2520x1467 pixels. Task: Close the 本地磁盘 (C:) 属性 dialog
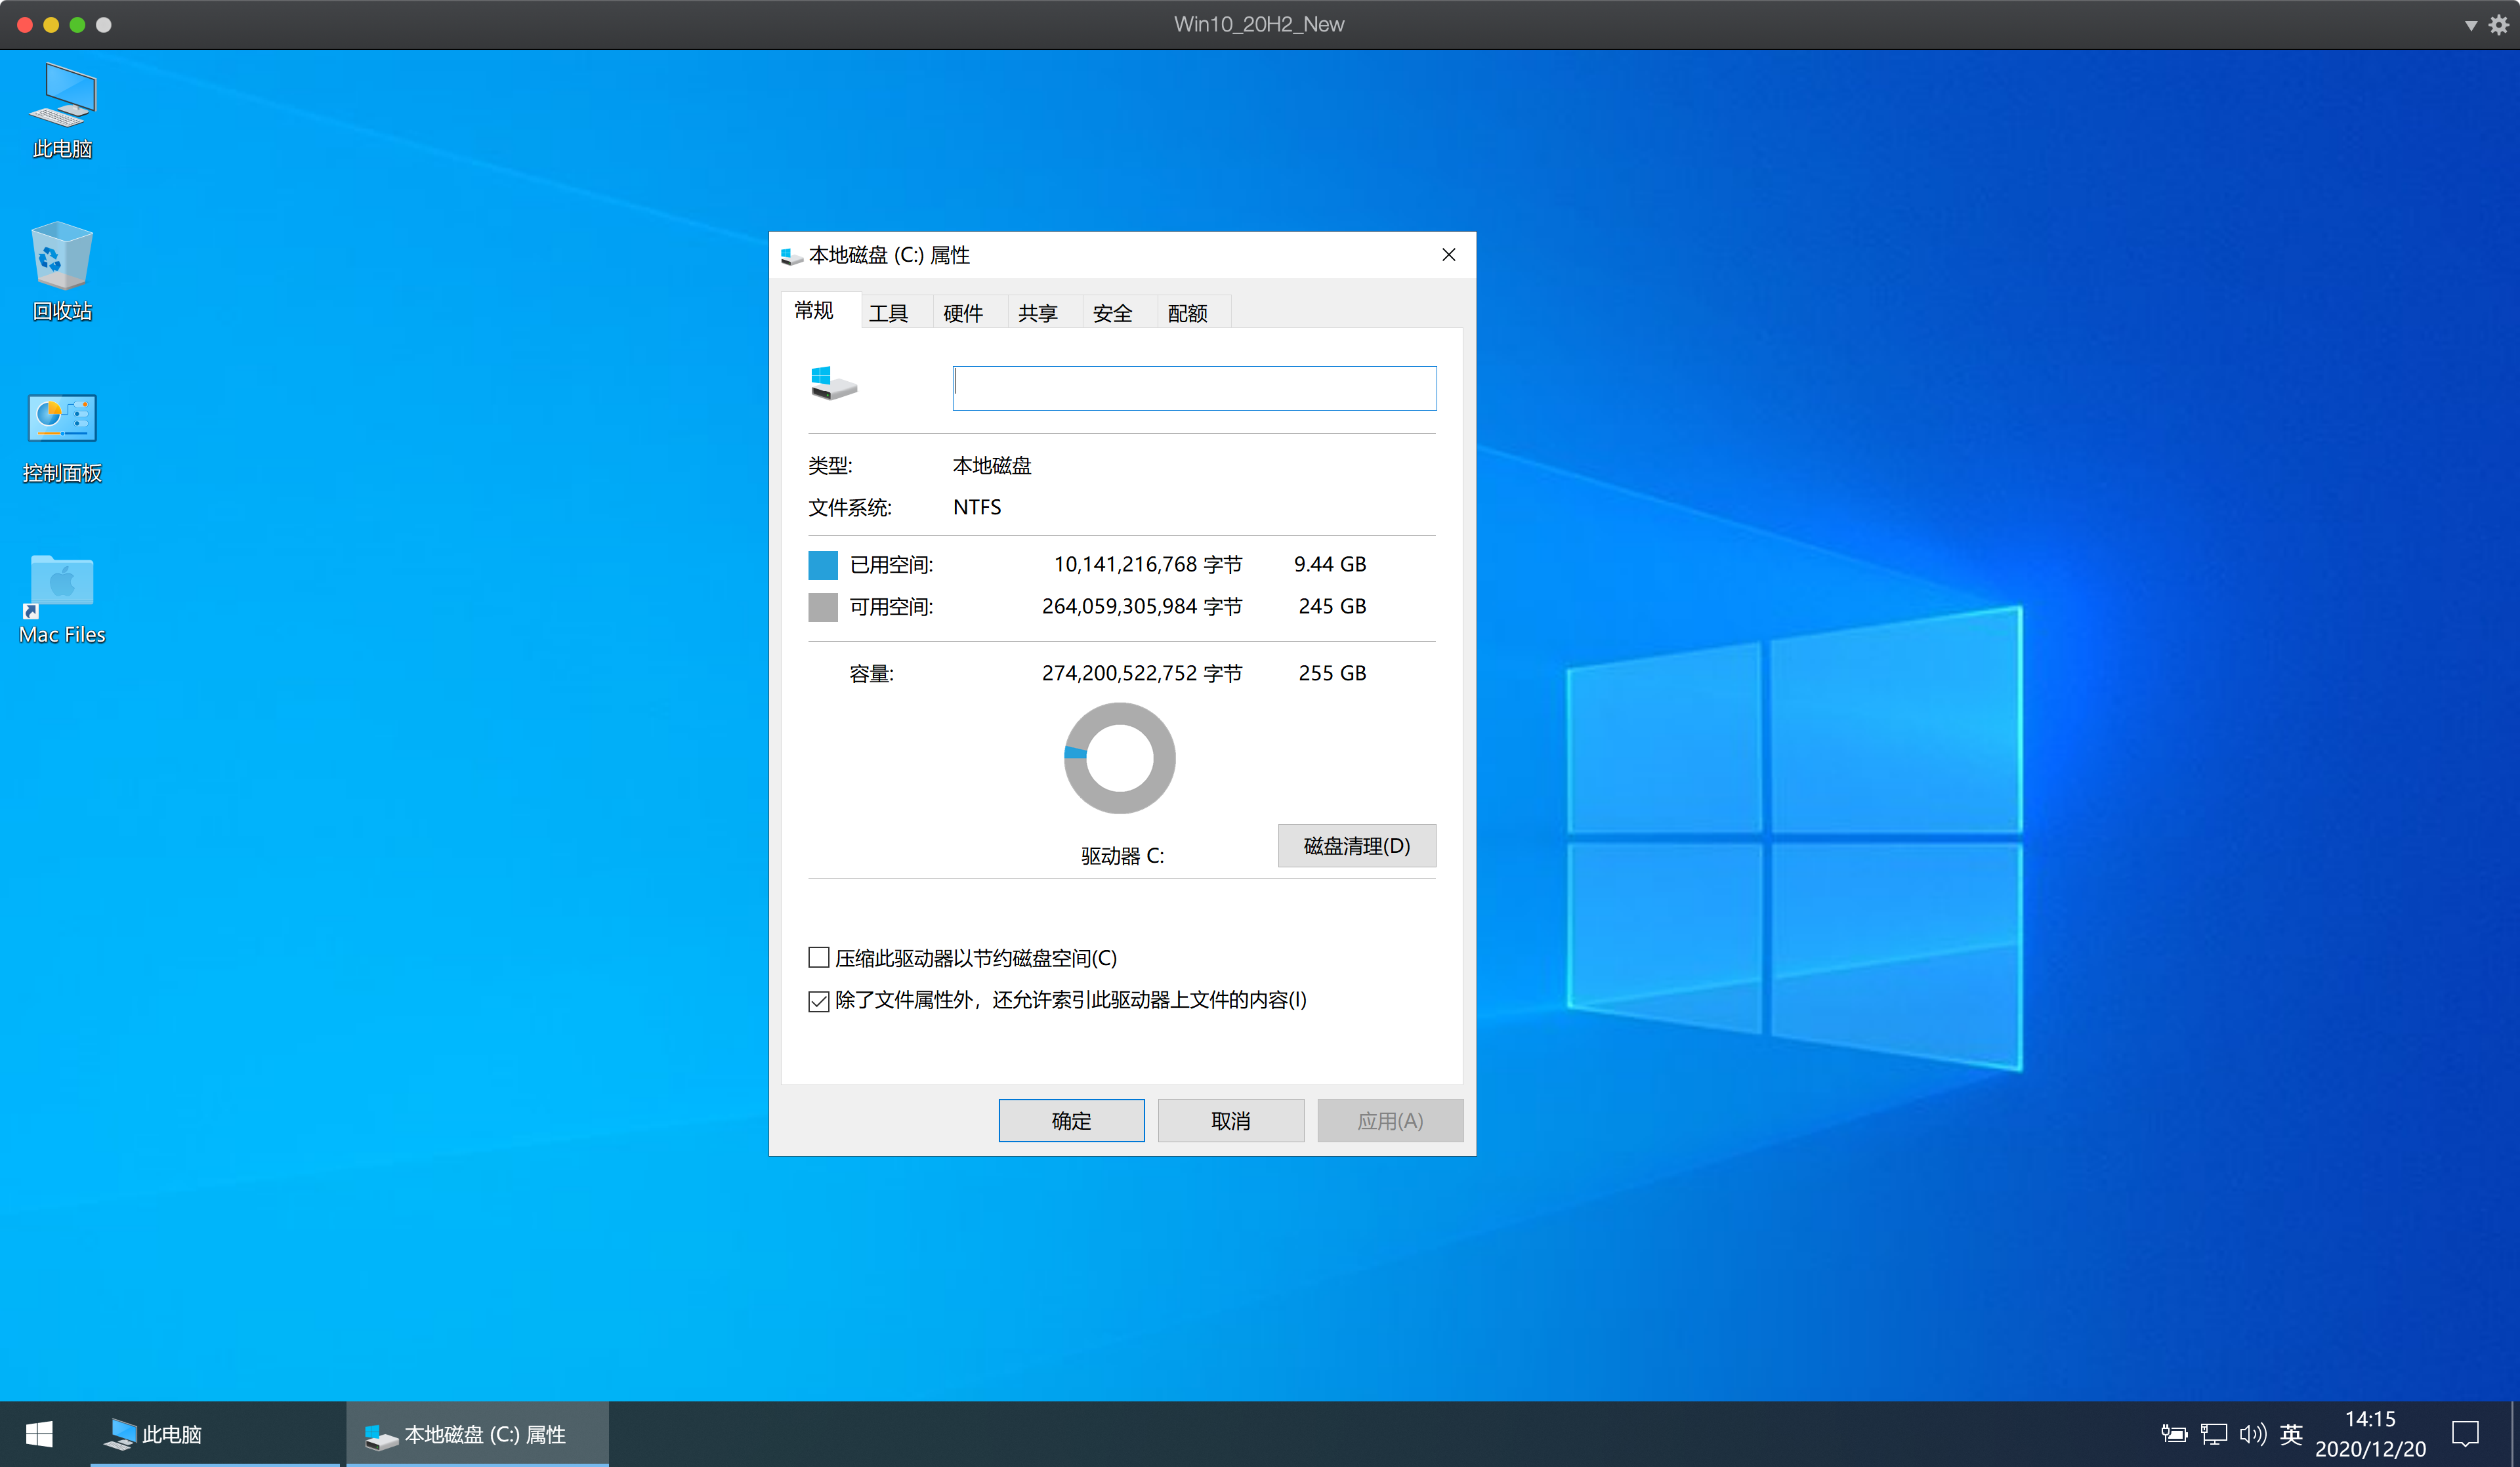[1448, 255]
